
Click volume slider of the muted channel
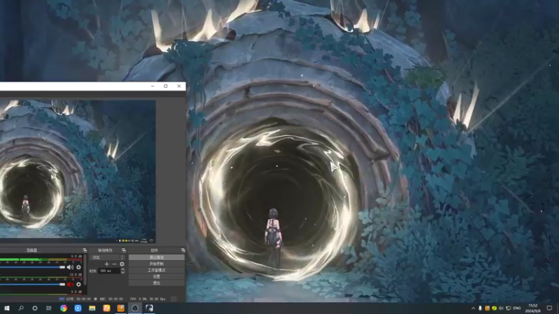click(32, 284)
